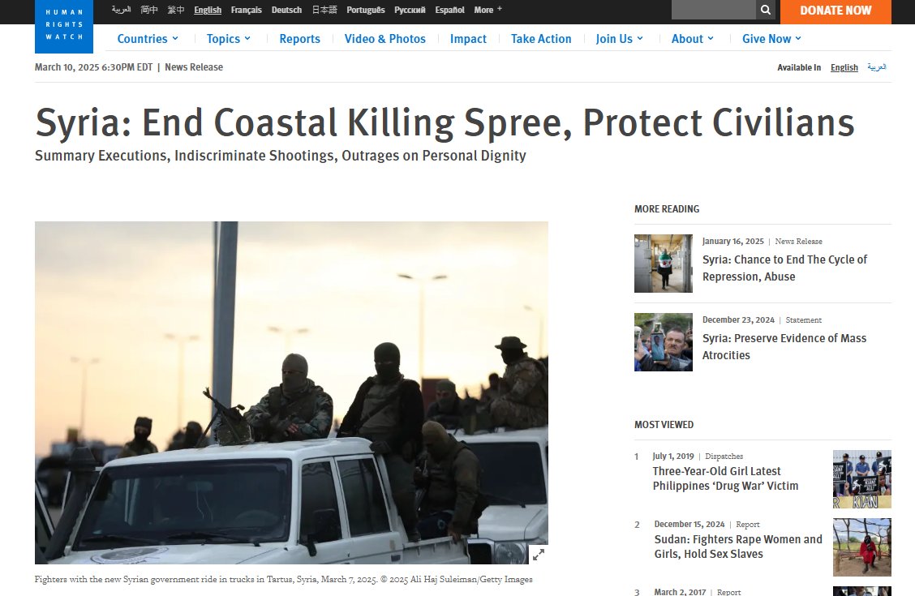Click the search magnifier icon
This screenshot has width=915, height=596.
click(x=766, y=10)
